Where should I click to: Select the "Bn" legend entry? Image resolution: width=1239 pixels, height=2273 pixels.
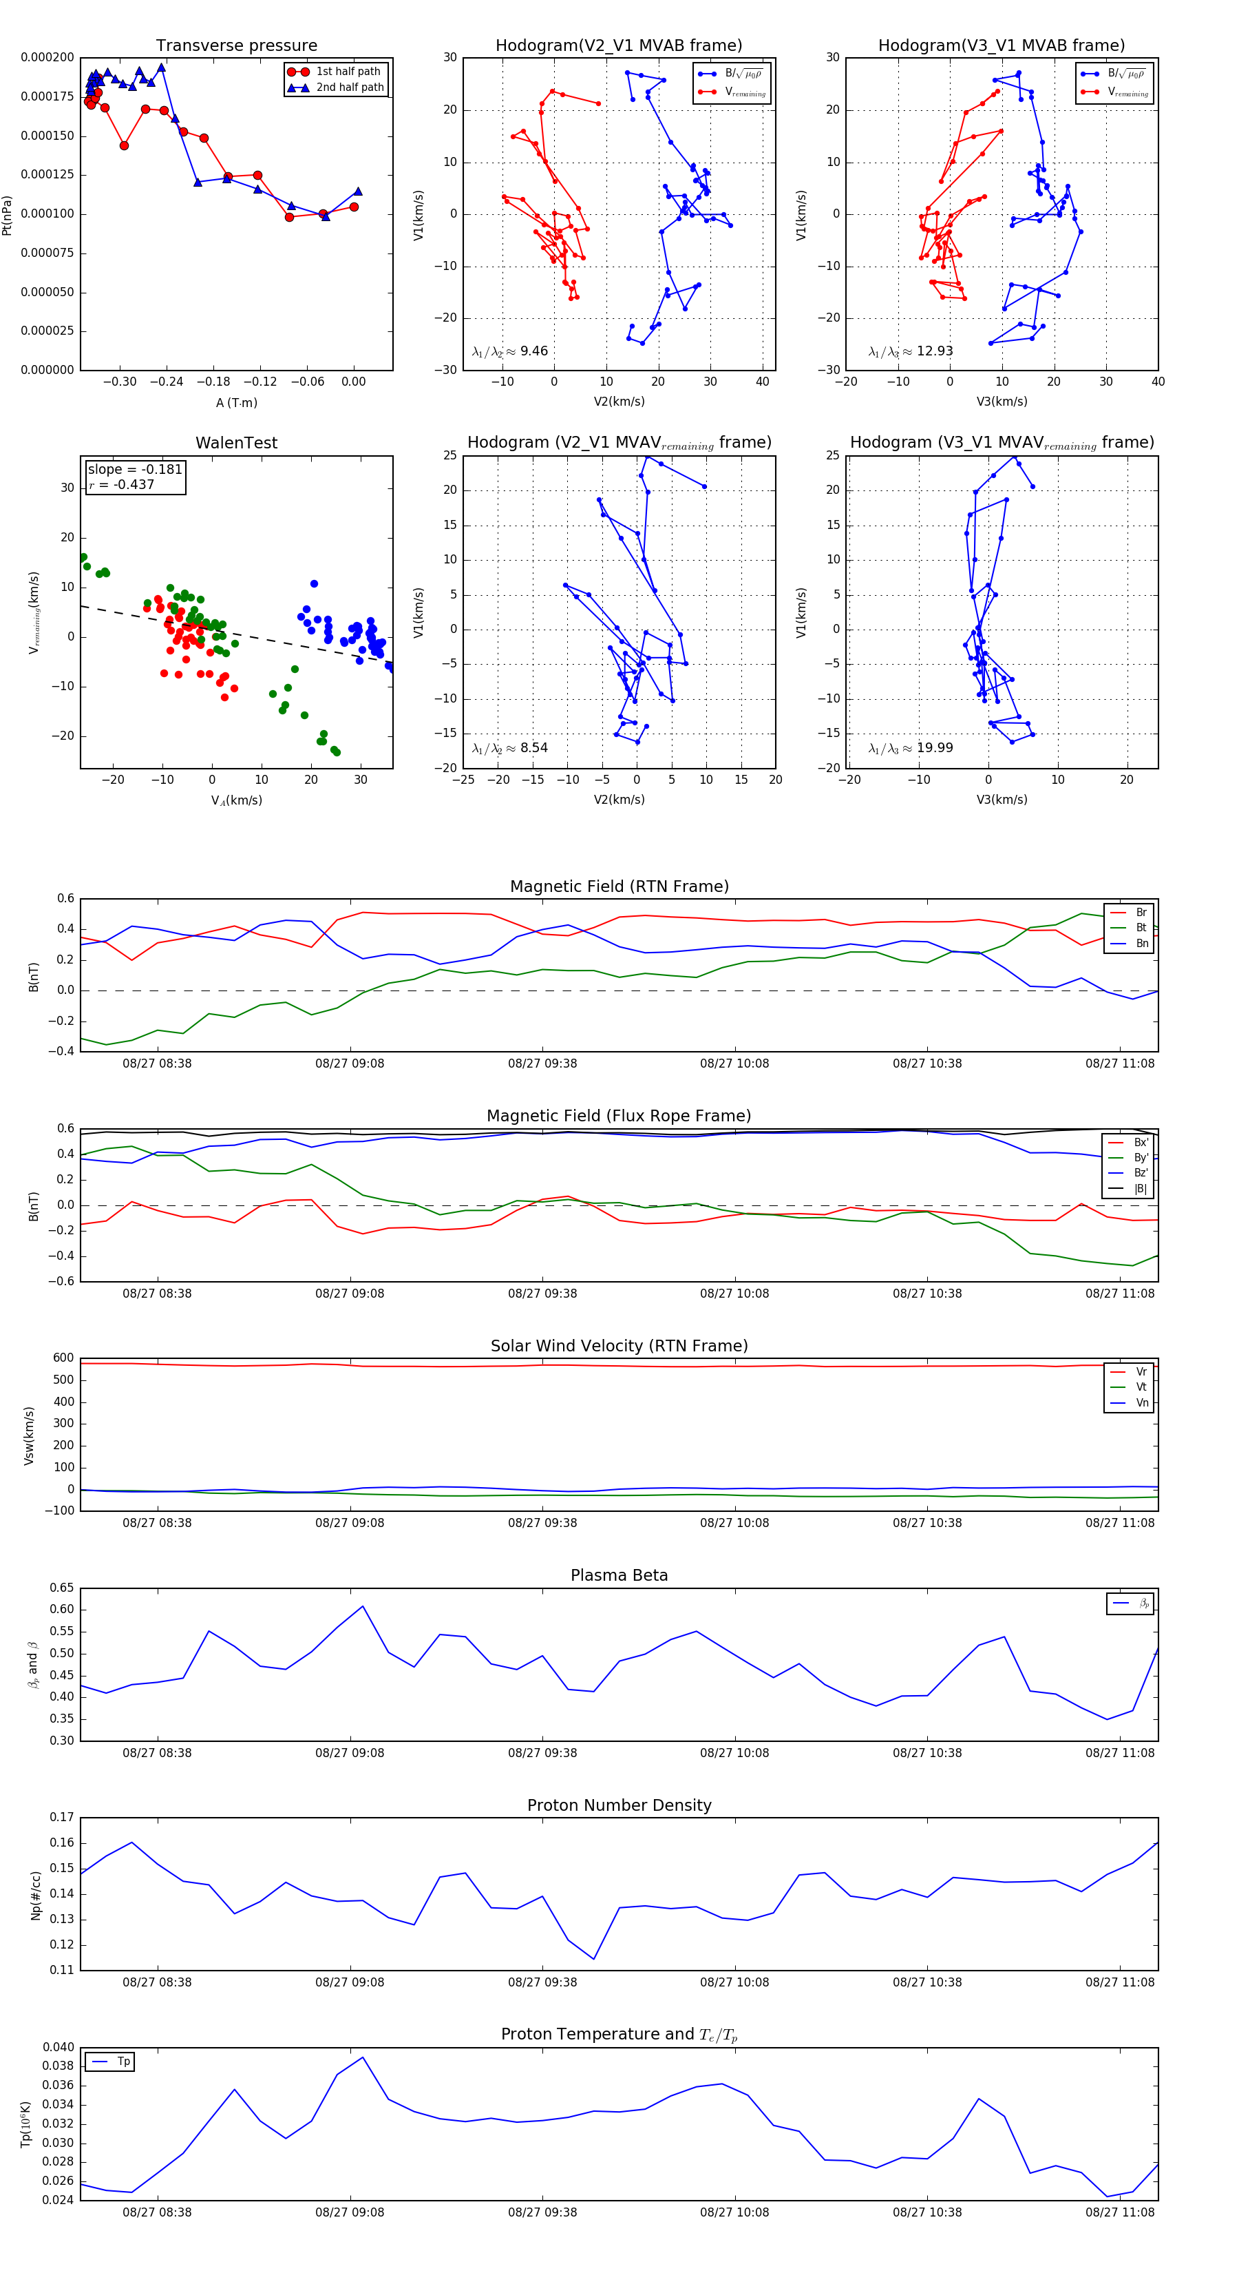1129,943
